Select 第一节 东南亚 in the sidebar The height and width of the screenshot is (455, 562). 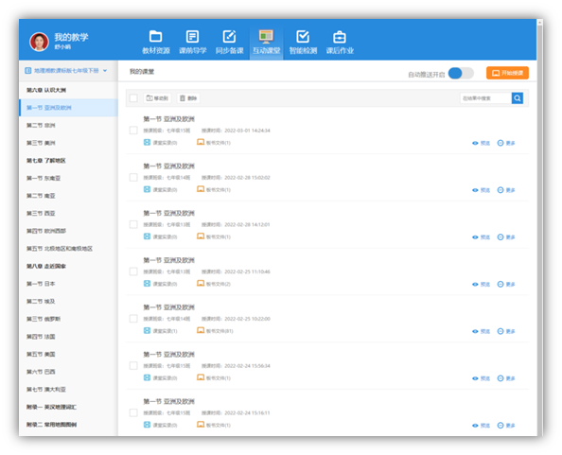pos(68,178)
